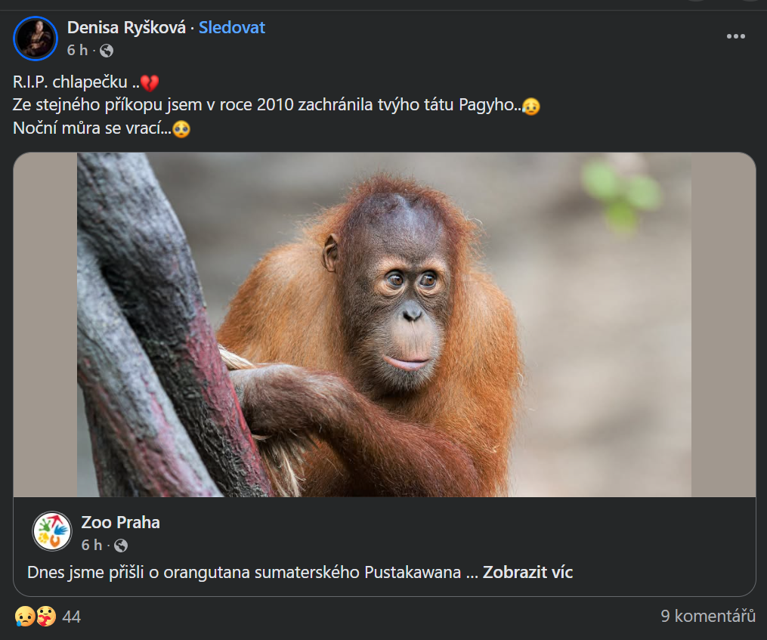The height and width of the screenshot is (640, 767).
Task: Click the globe audience icon under Zoo Praha
Action: [120, 545]
